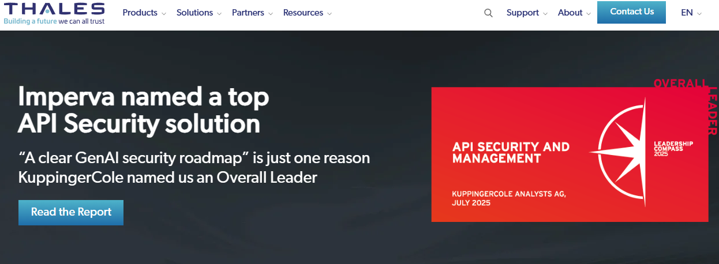The height and width of the screenshot is (264, 719).
Task: Expand the Resources chevron arrow
Action: click(x=329, y=14)
